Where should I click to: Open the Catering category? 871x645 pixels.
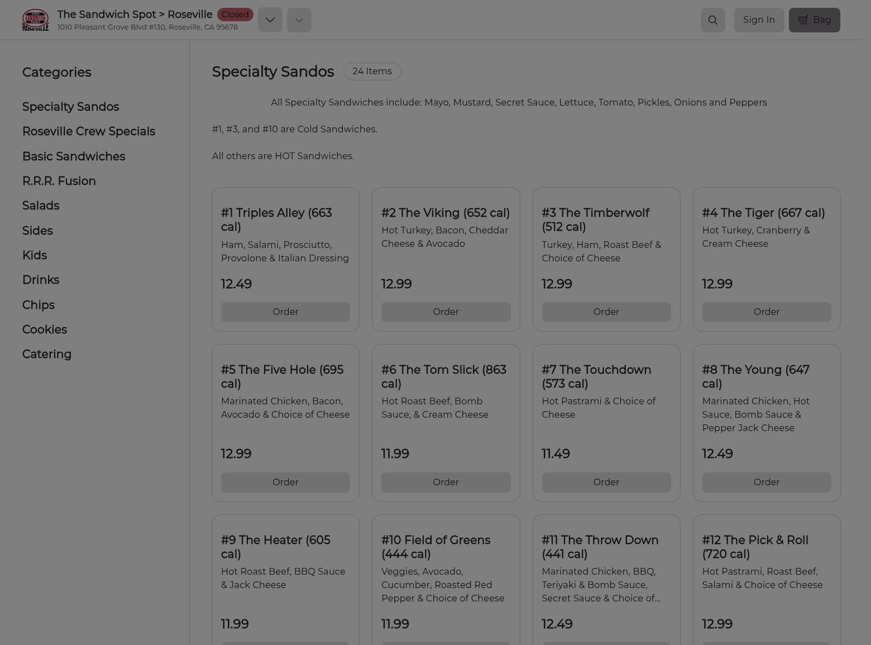[x=46, y=354]
